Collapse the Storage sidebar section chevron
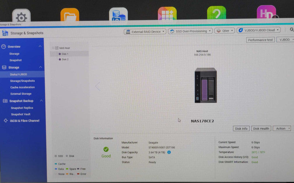This screenshot has height=183, width=294. click(x=40, y=67)
